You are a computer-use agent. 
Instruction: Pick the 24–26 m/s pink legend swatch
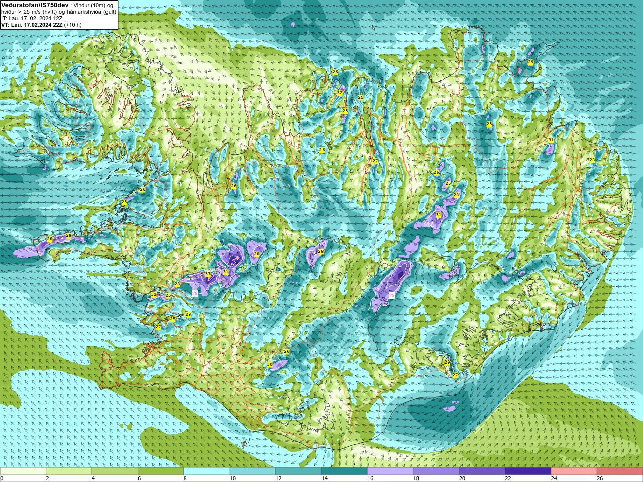tap(574, 471)
